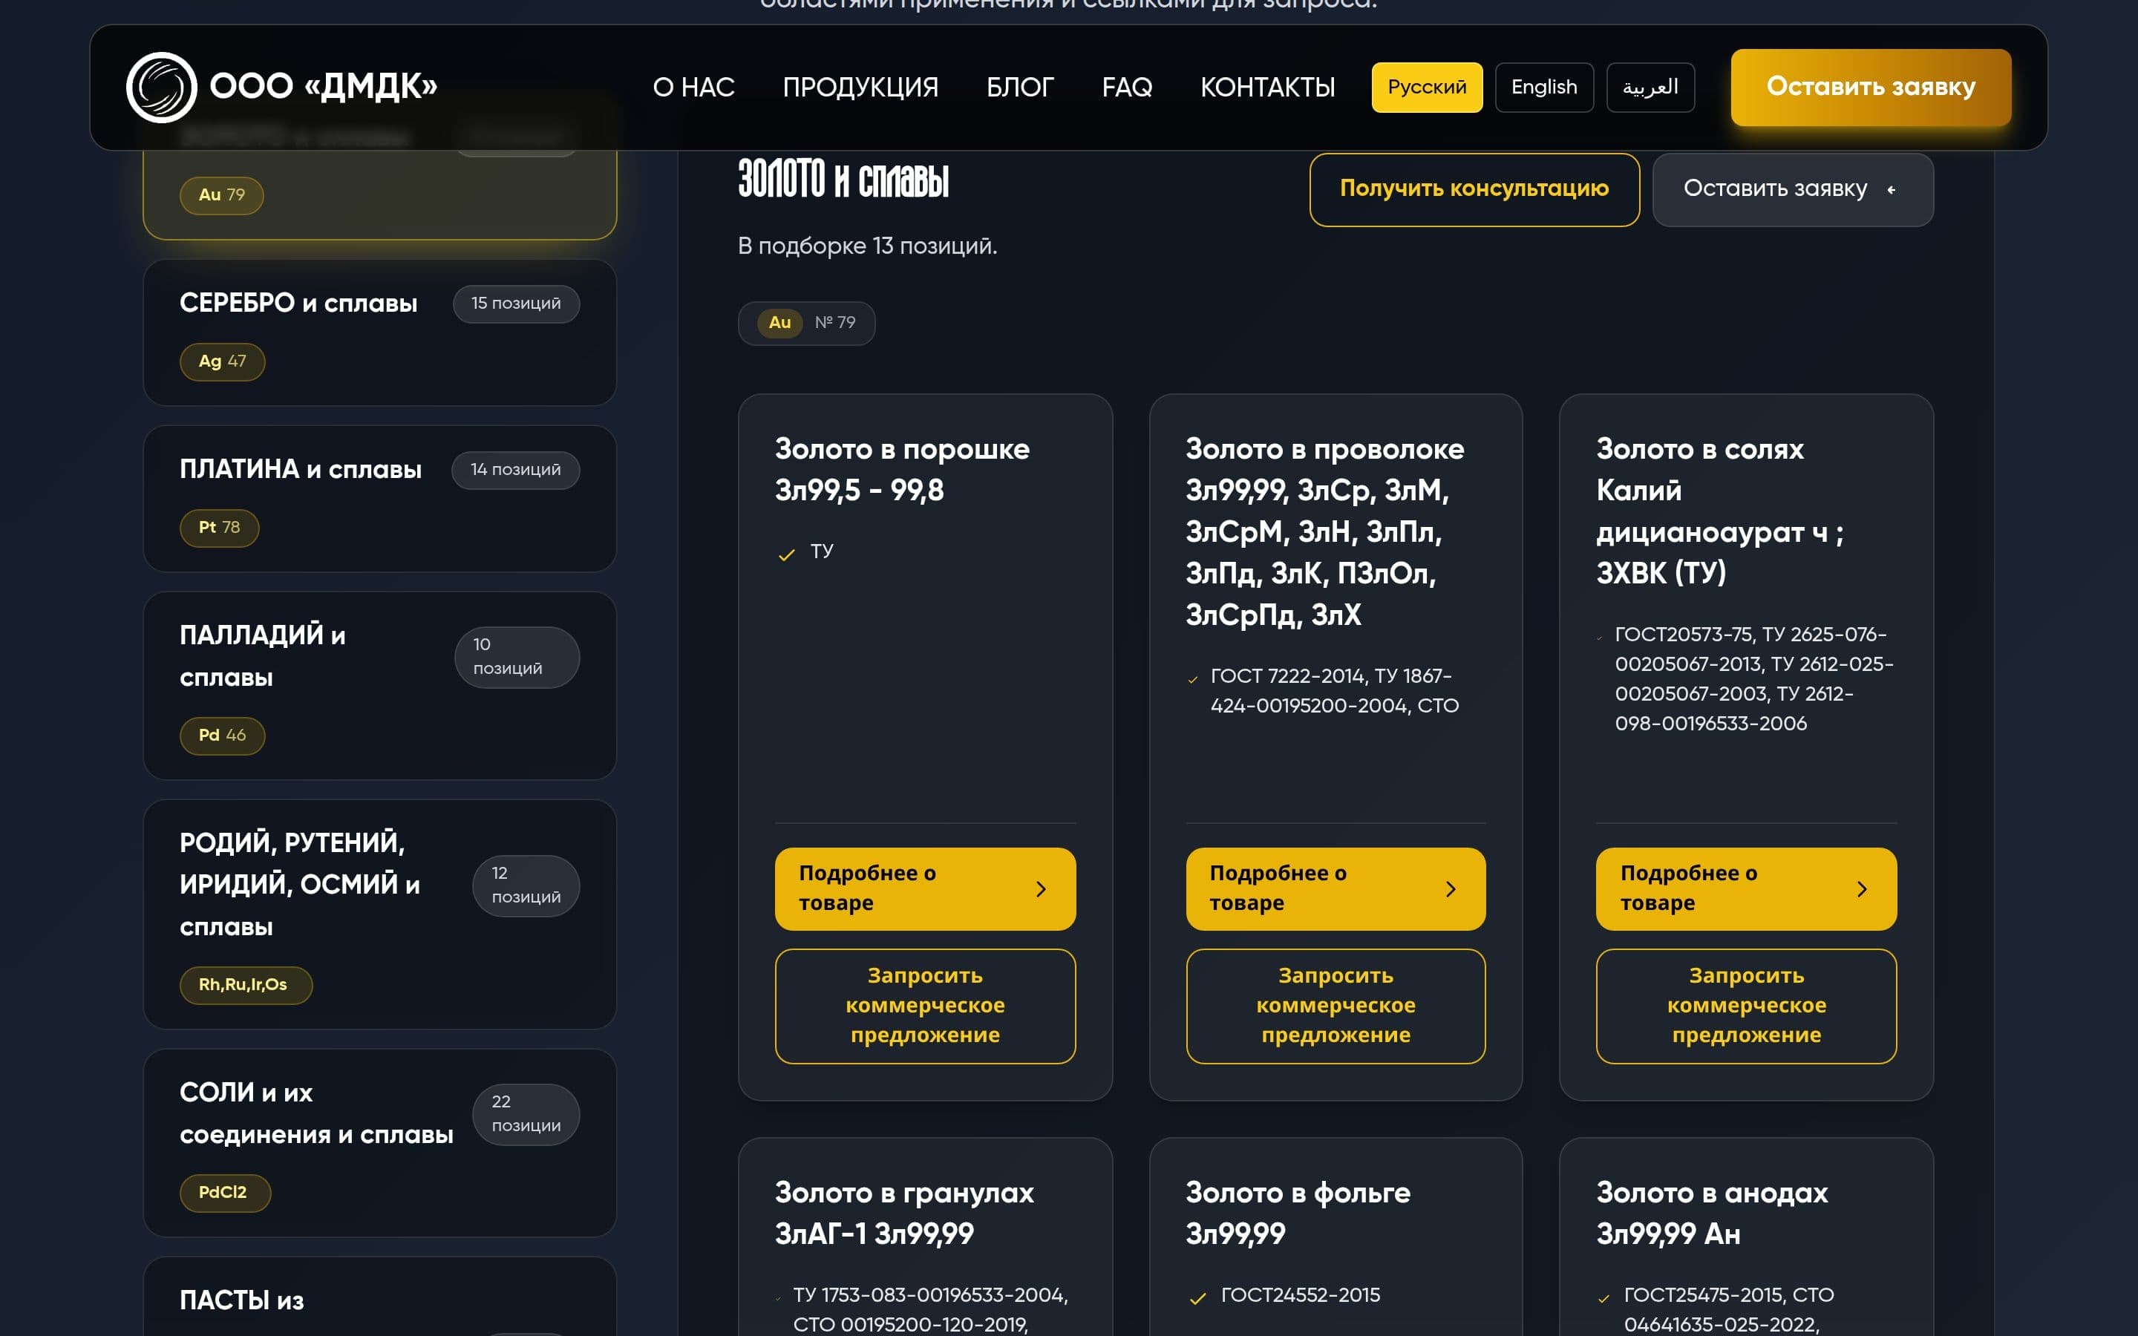Image resolution: width=2138 pixels, height=1336 pixels.
Task: Click the Pt 78 element badge
Action: [x=219, y=528]
